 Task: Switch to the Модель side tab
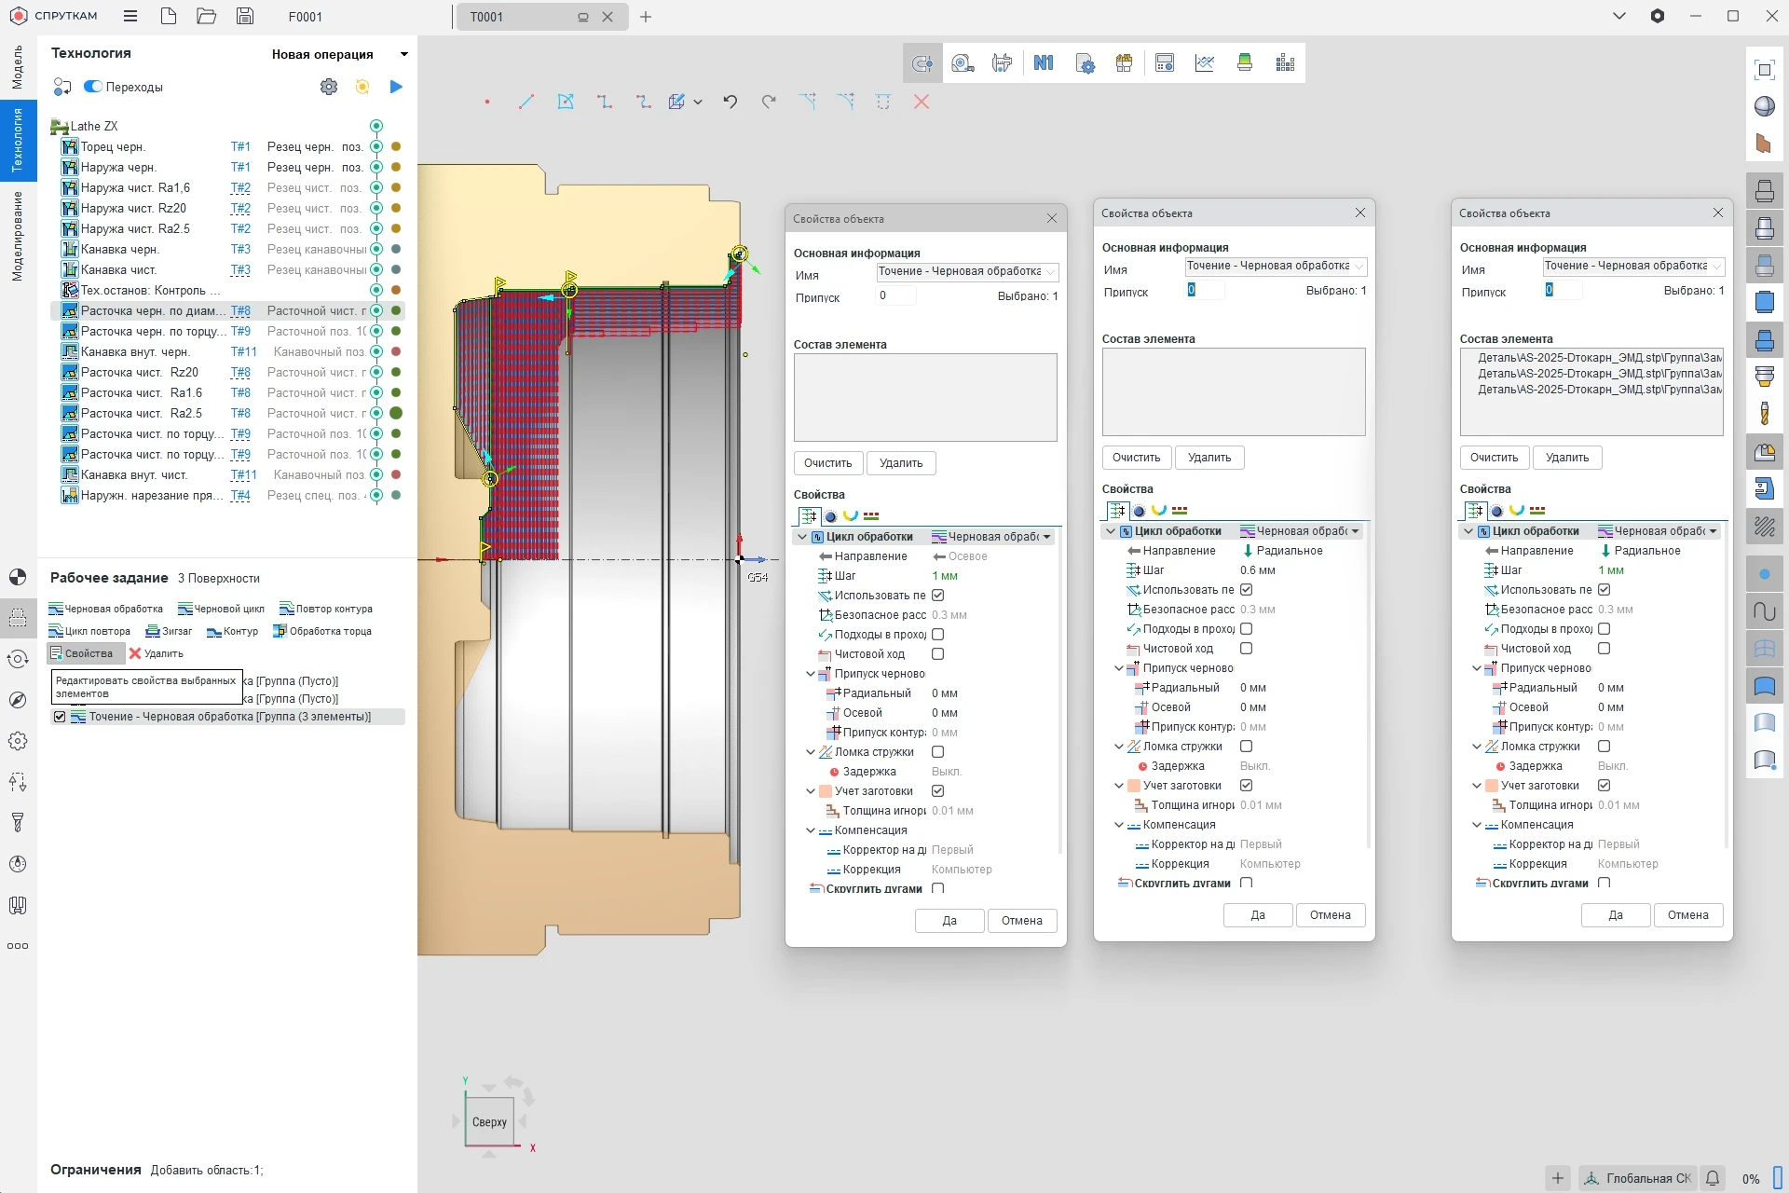[17, 67]
